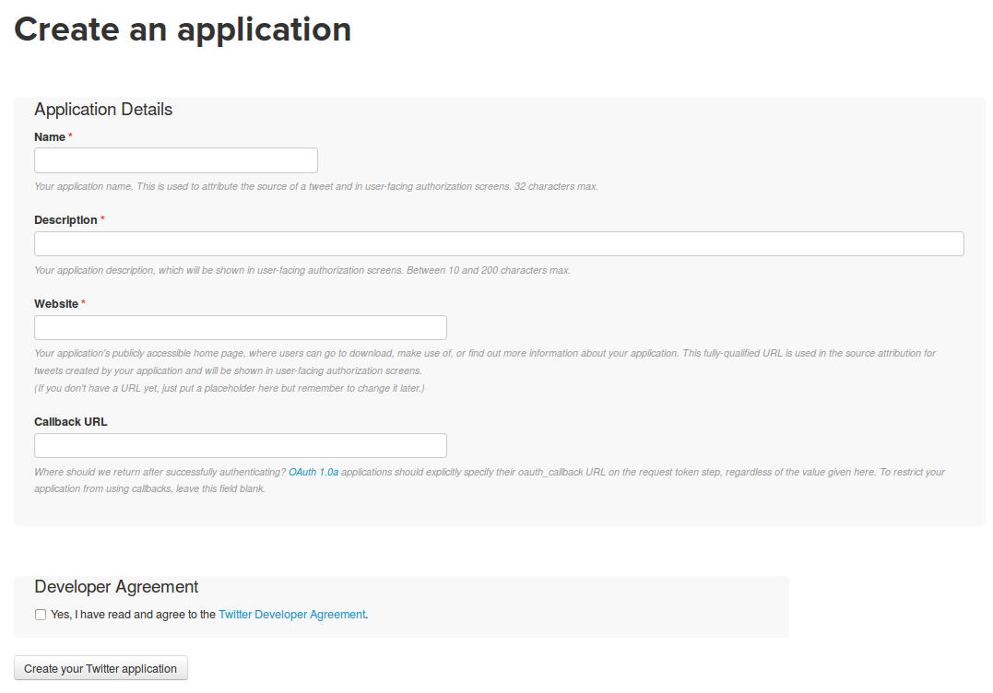
Task: Click the 'Yes, I have read' label text
Action: point(133,615)
